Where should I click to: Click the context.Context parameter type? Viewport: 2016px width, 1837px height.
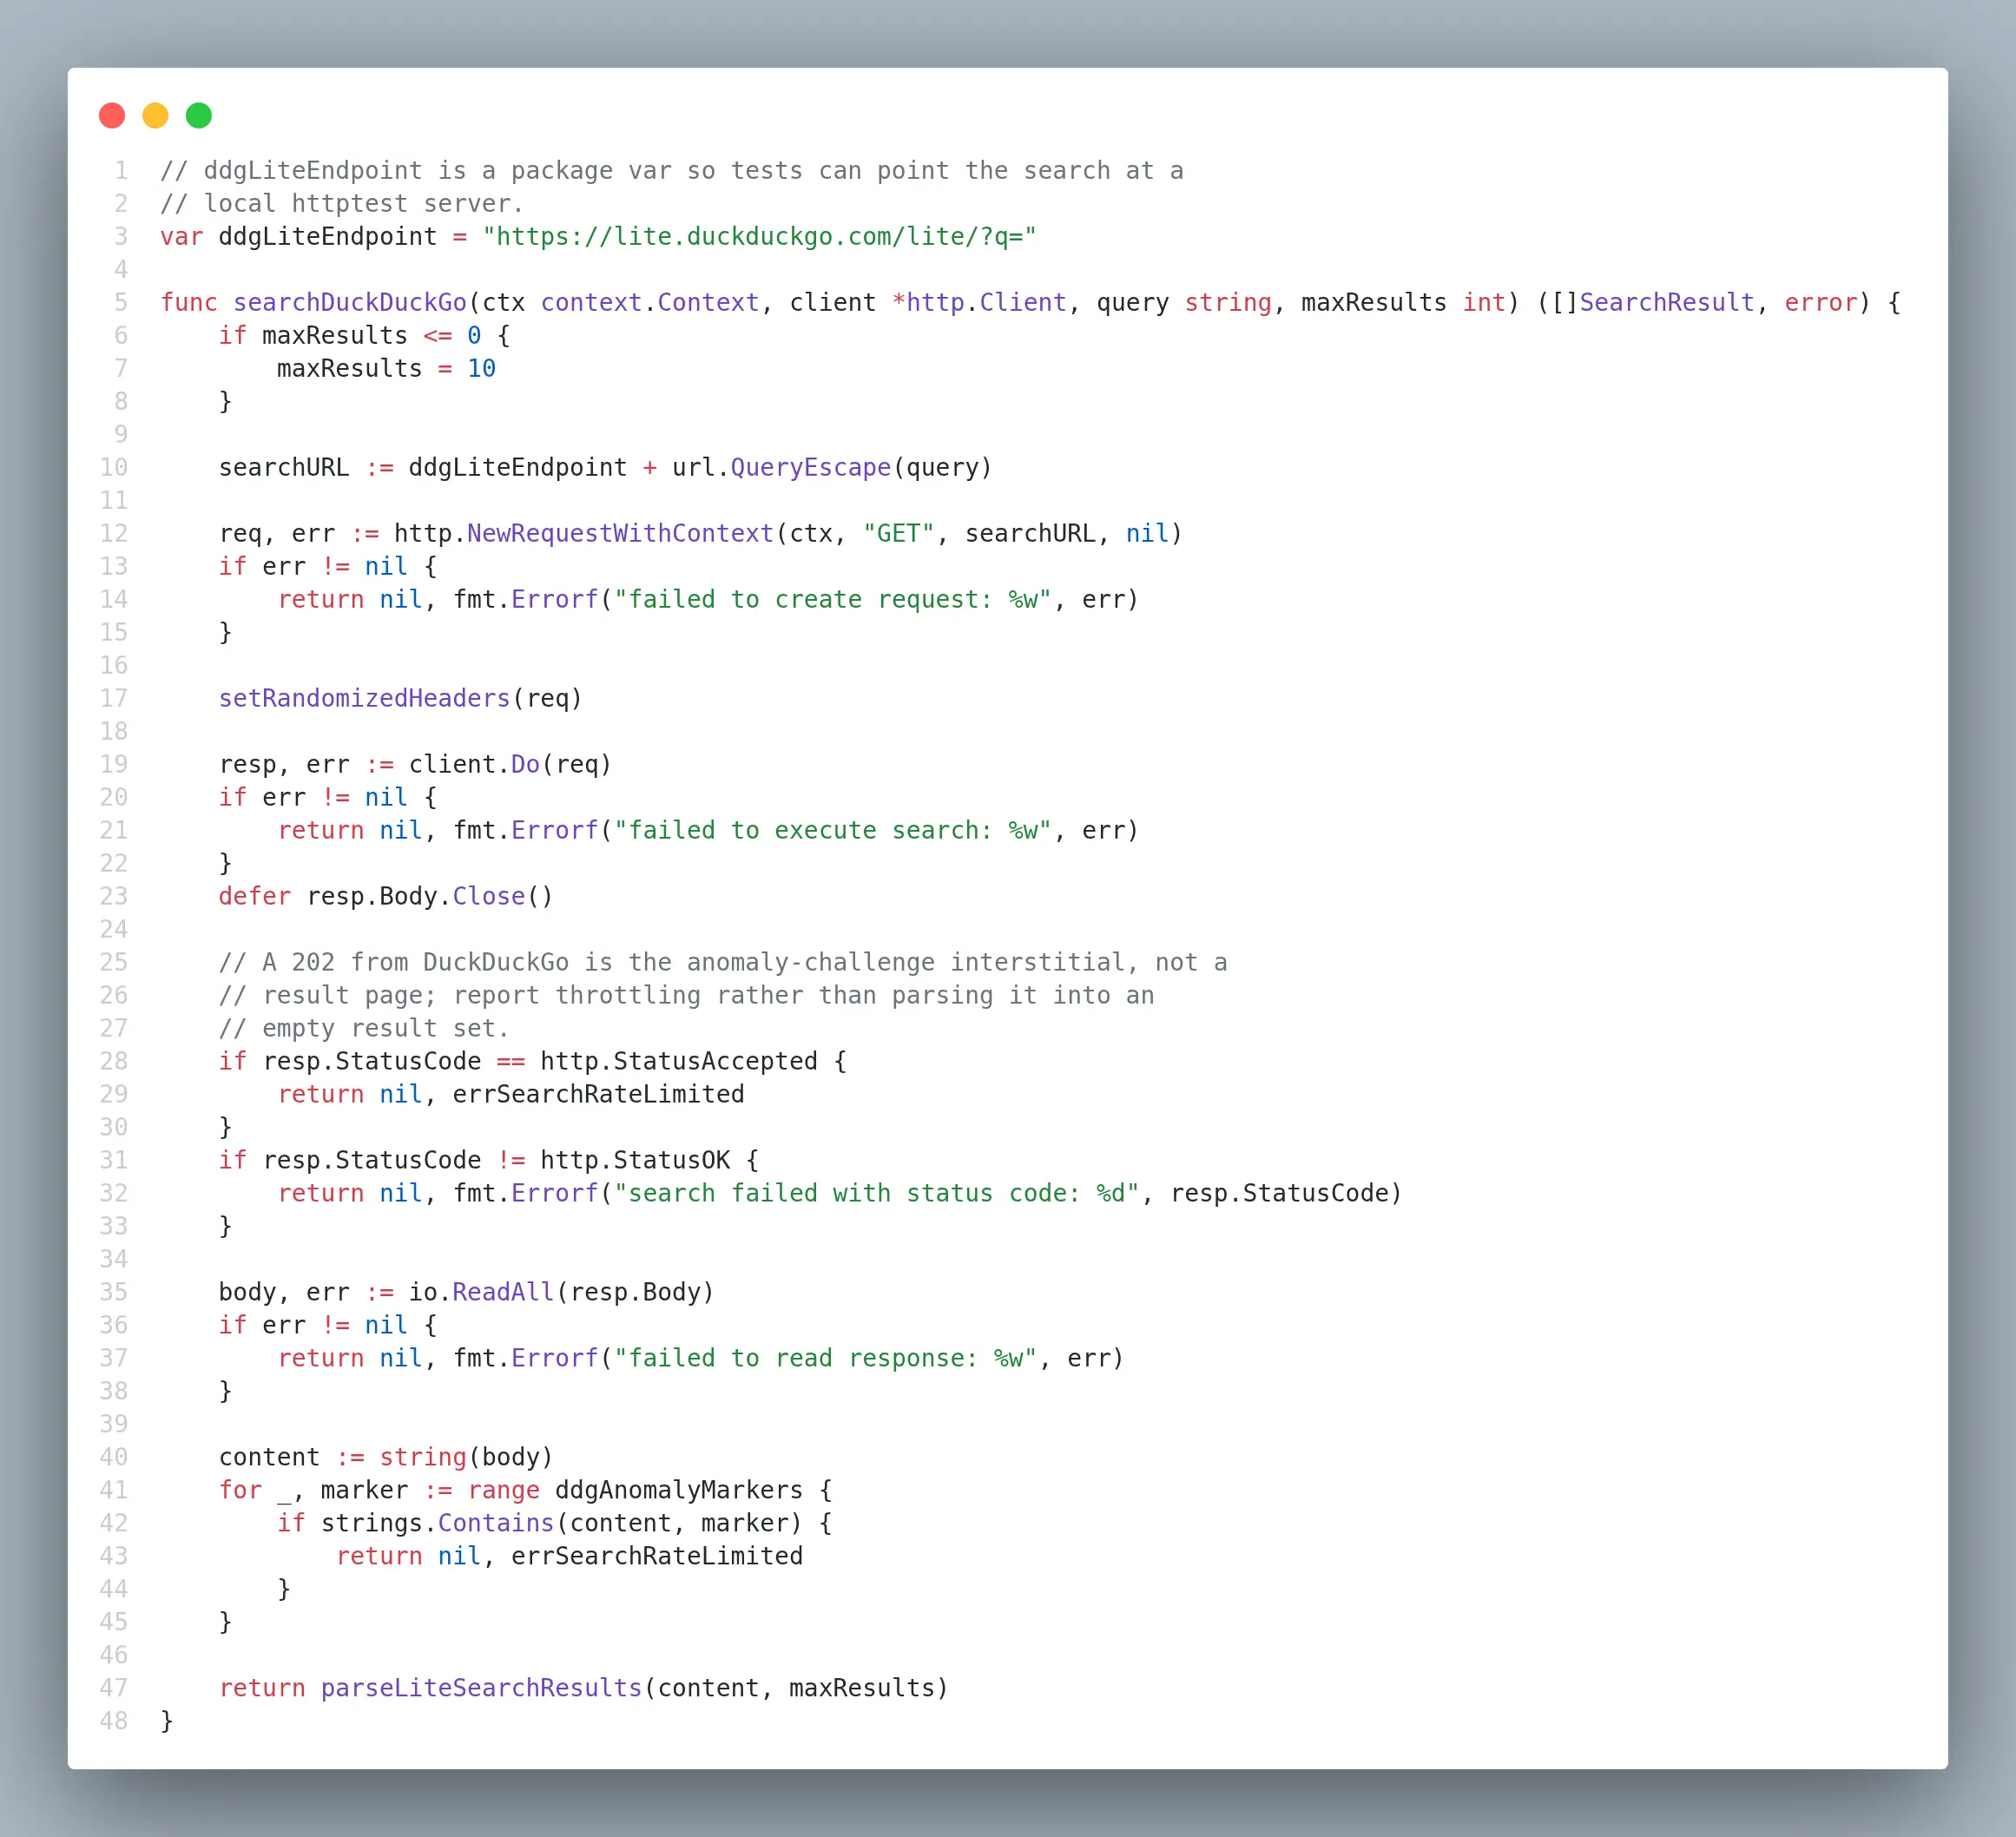(650, 303)
